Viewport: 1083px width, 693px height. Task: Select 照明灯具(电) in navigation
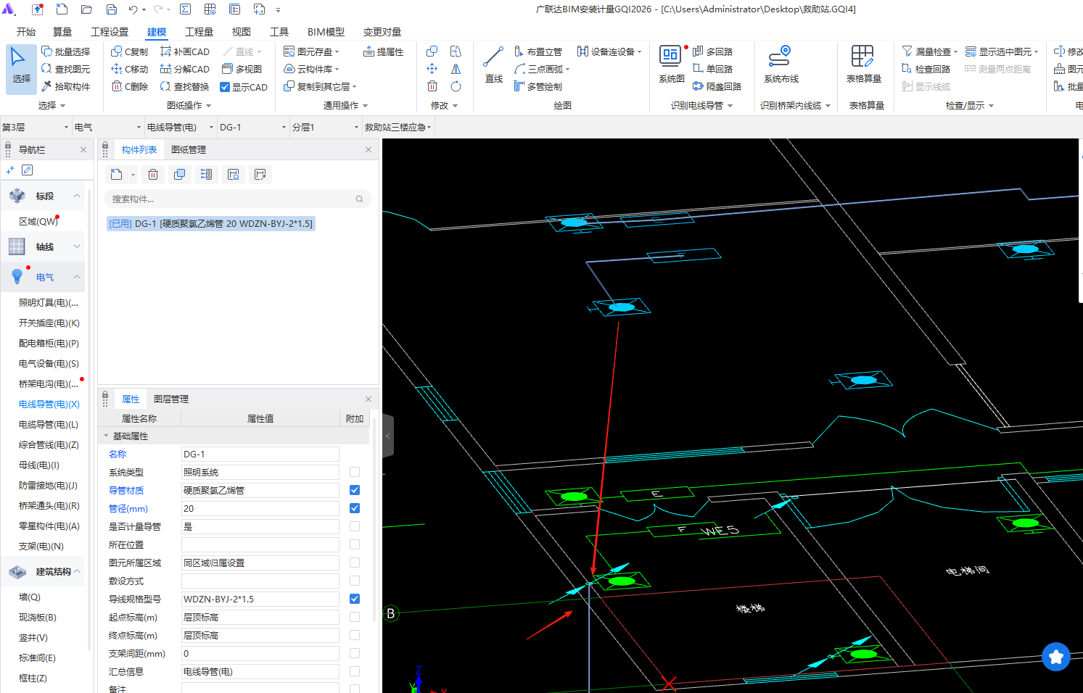click(49, 302)
